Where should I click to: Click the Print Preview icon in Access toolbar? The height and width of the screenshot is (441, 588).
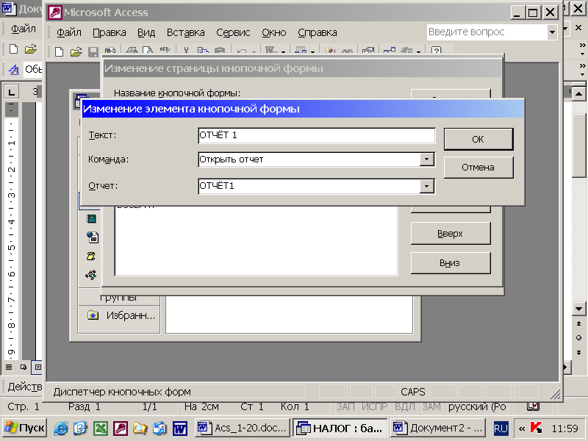tap(148, 51)
